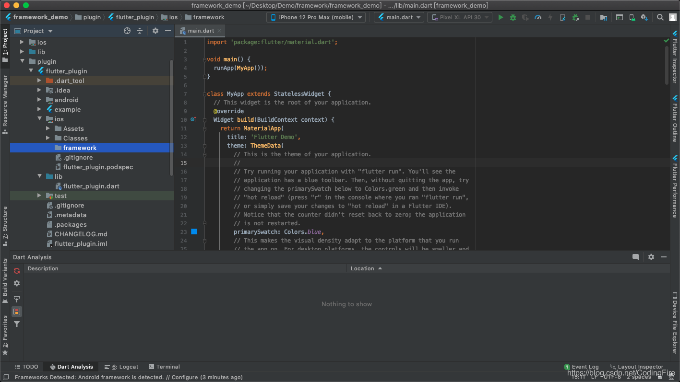Click the quick-access tool windows icon at the left of the status bar
Screen dimensions: 680x382
coord(5,377)
